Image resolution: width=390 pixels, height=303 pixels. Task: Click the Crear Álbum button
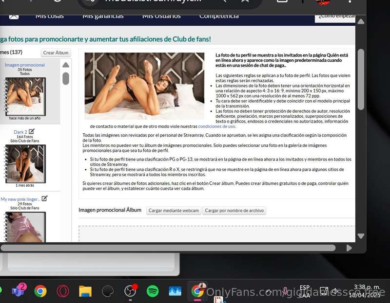(56, 53)
